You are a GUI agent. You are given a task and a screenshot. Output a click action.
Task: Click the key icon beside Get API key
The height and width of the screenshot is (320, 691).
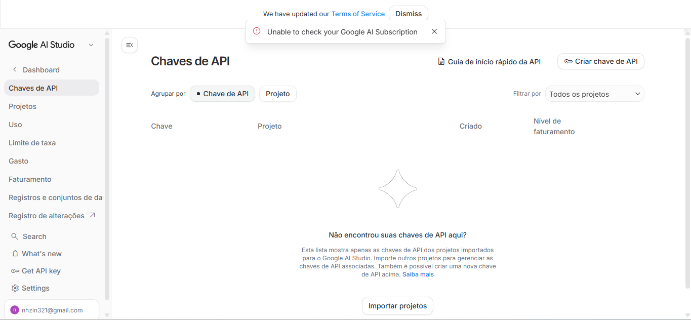15,271
